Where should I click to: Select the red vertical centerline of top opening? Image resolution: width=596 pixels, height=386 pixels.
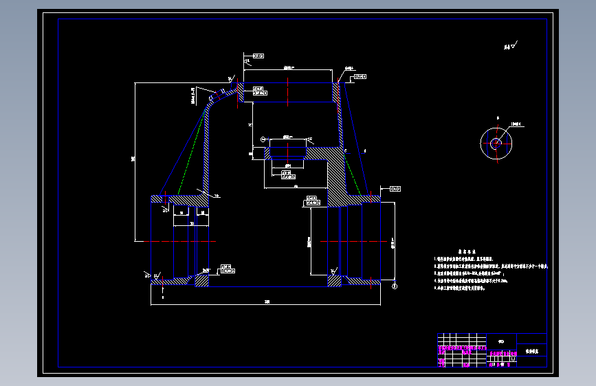288,92
